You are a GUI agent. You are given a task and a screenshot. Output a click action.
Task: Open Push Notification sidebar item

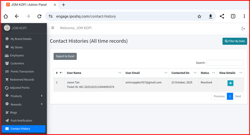click(x=21, y=121)
